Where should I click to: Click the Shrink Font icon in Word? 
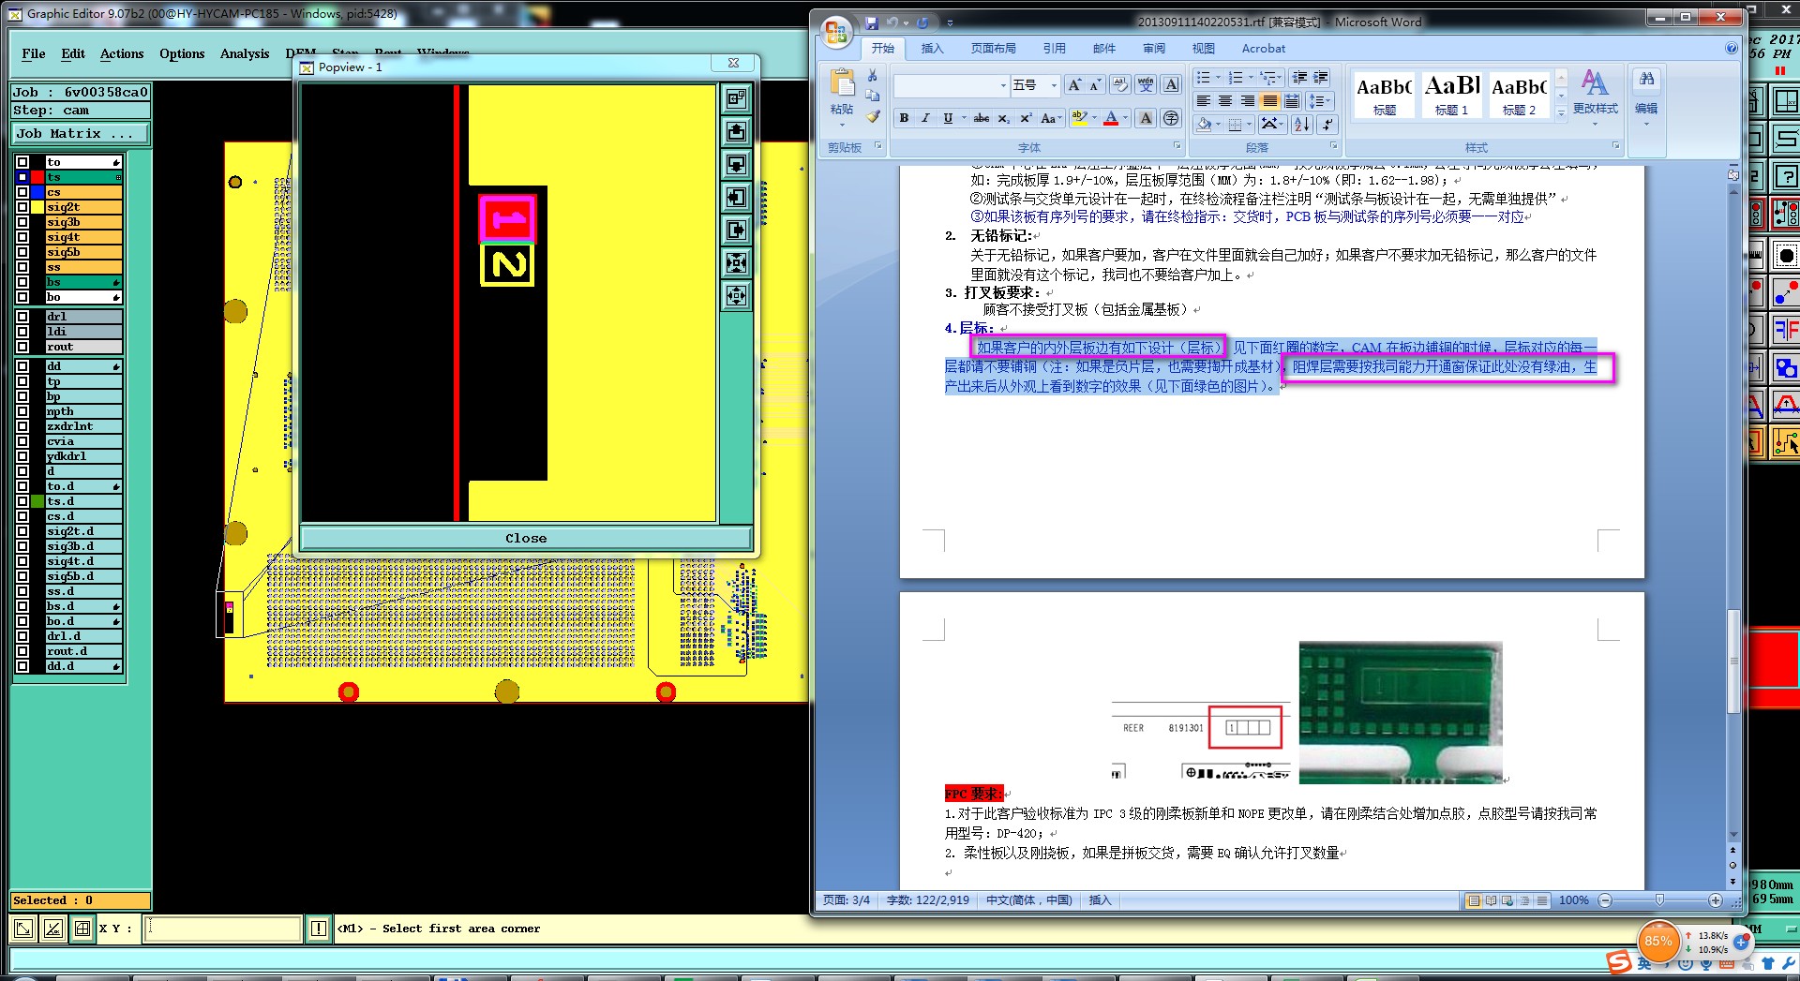[x=1094, y=85]
